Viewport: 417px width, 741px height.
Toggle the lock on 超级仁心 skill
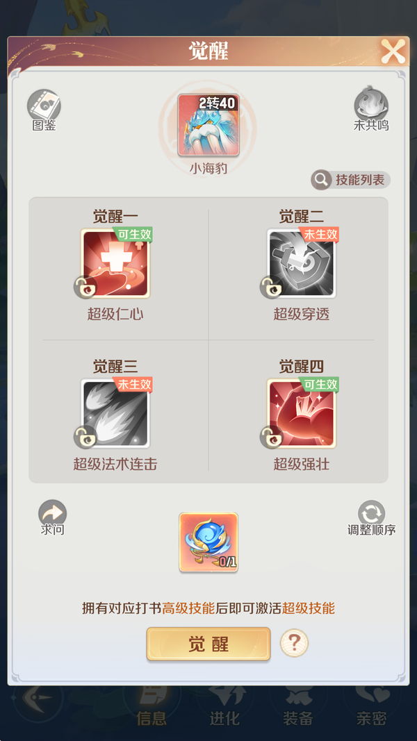[x=85, y=287]
